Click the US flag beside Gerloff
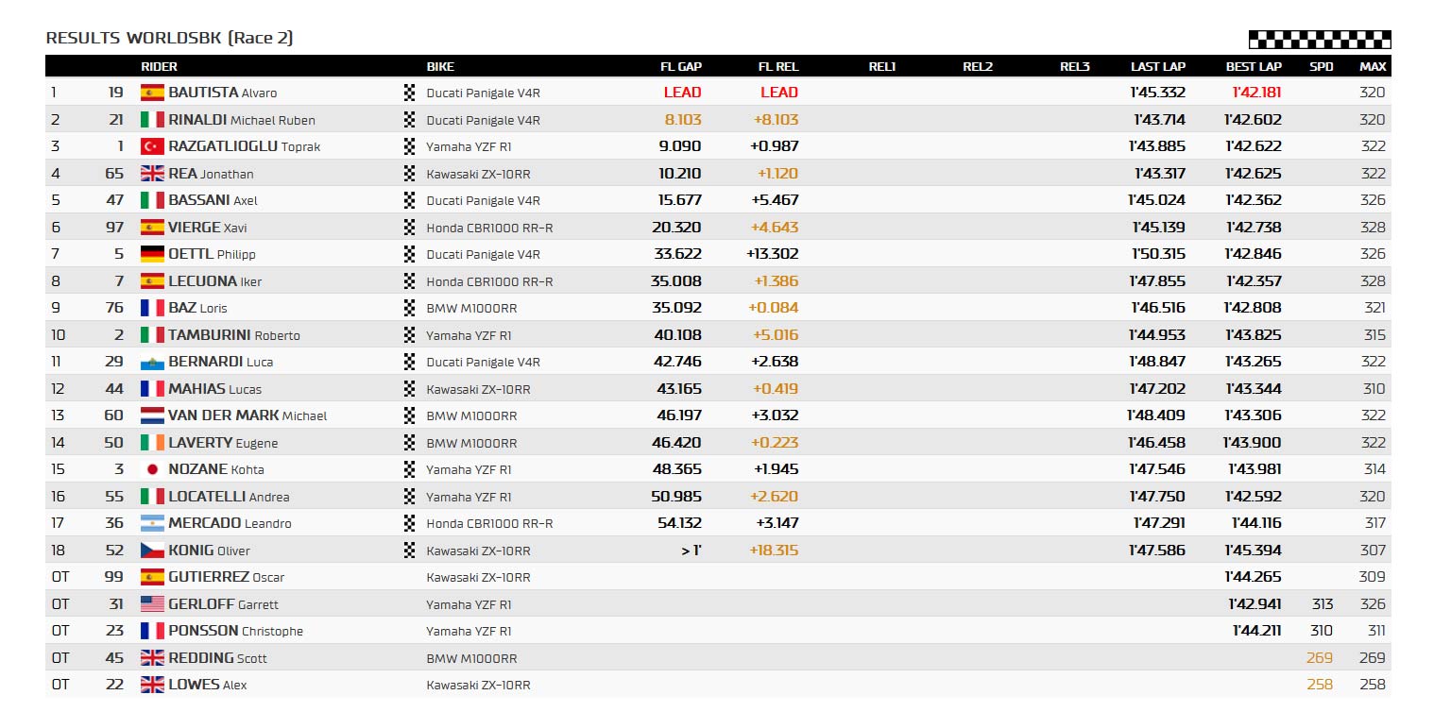The width and height of the screenshot is (1451, 712). 152,604
